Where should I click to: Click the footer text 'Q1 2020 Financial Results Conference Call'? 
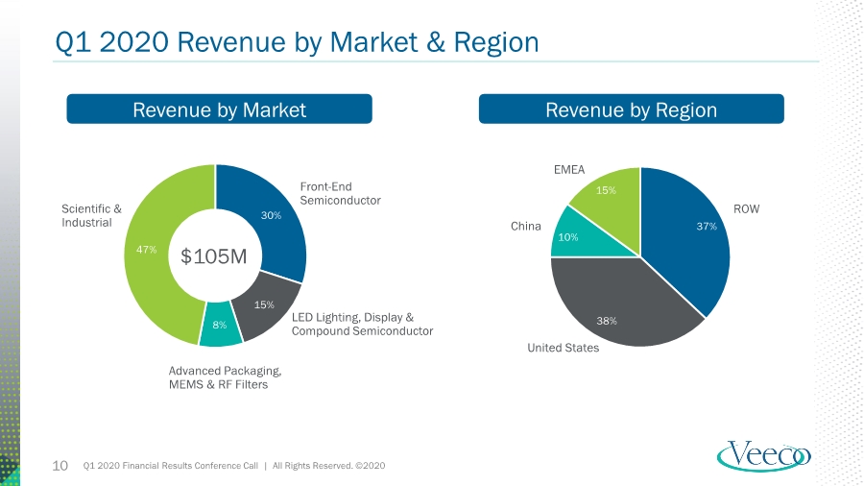(170, 466)
